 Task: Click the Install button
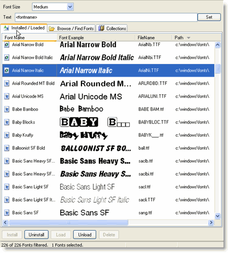[12, 235]
